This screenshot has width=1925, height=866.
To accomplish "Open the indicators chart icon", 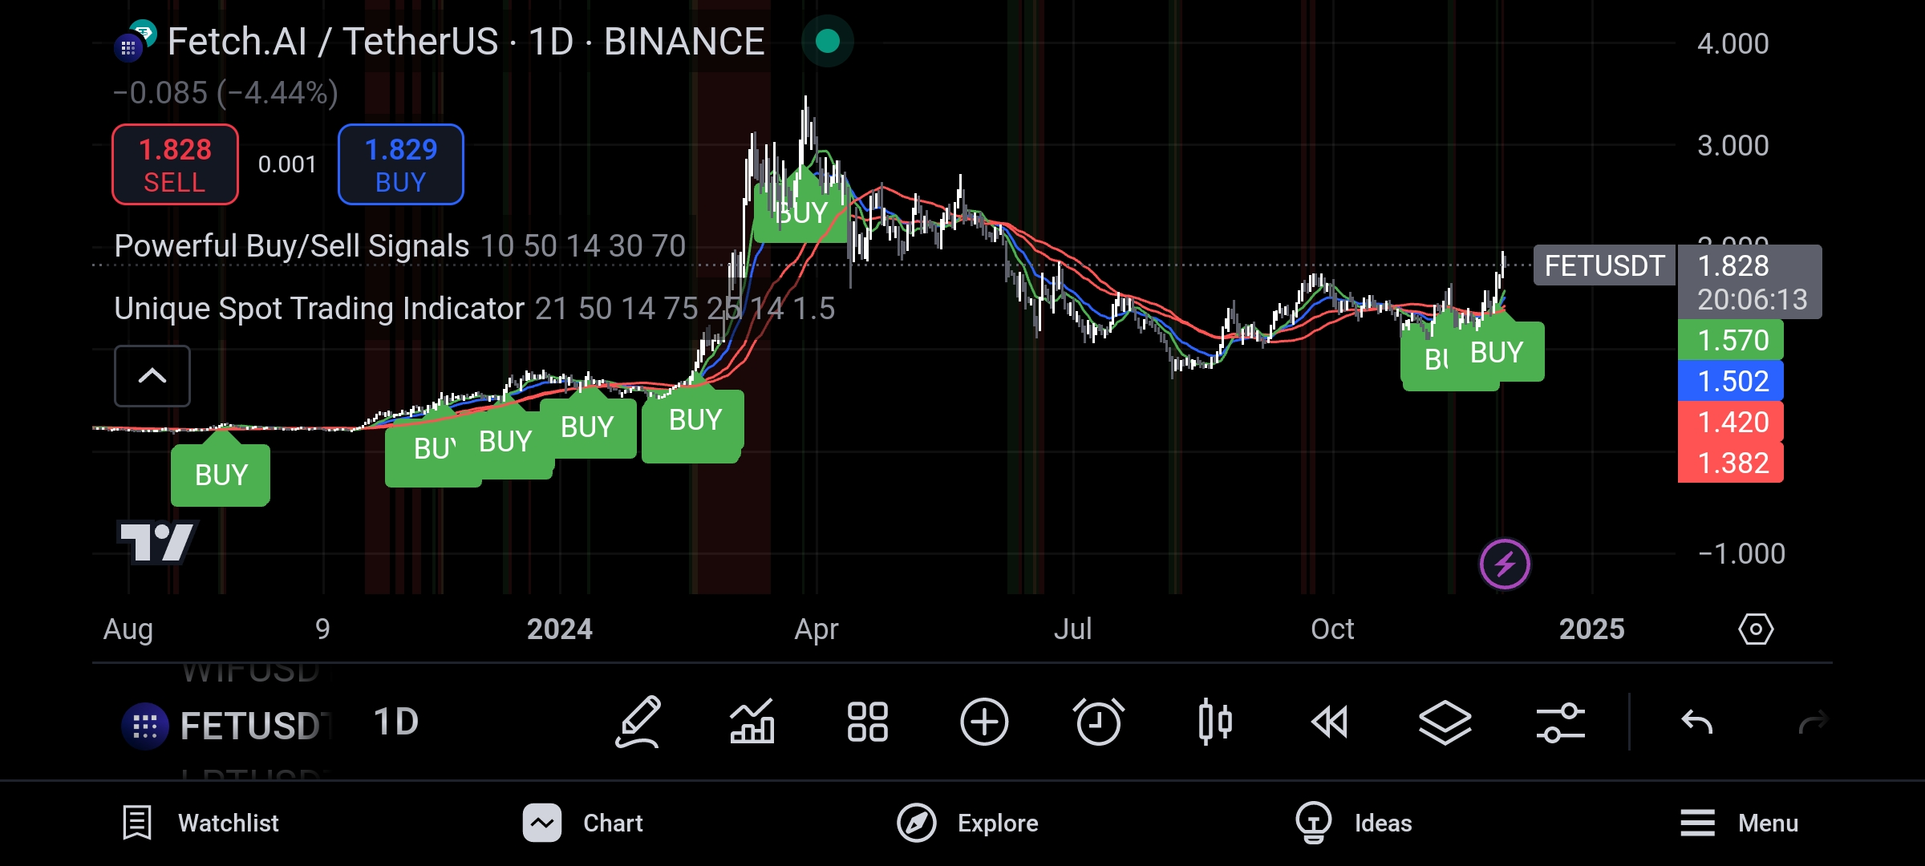I will [752, 722].
